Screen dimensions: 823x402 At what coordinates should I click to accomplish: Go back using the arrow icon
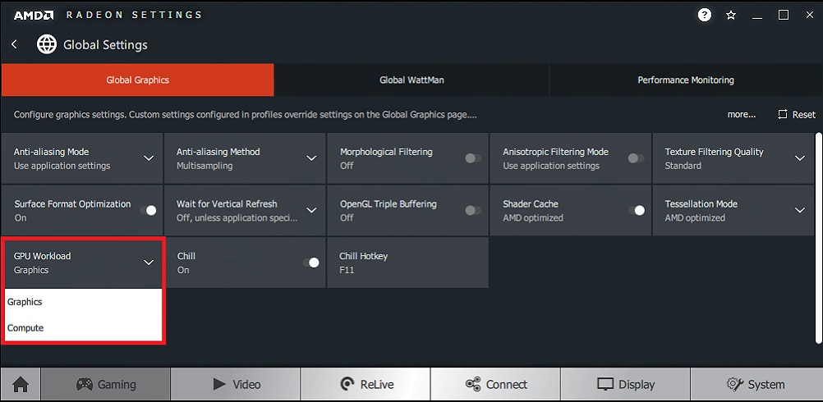point(15,44)
